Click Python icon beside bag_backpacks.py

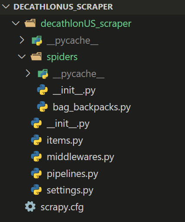(x=42, y=106)
